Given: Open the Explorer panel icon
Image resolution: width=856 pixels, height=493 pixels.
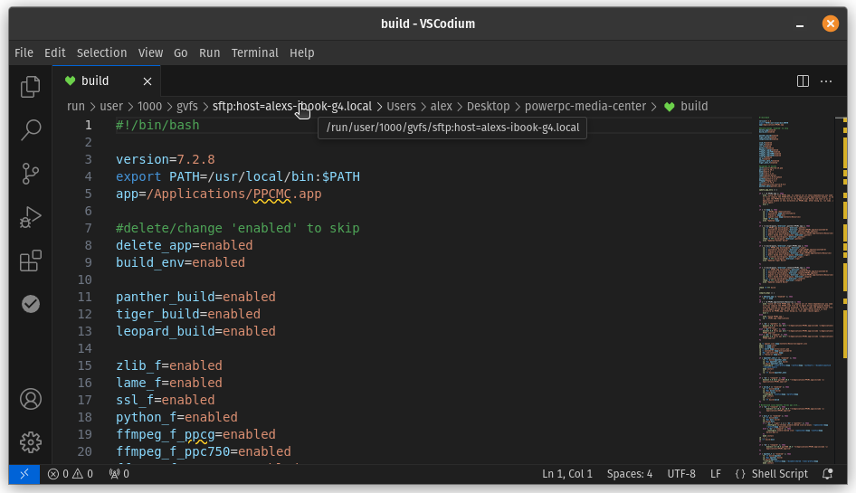Looking at the screenshot, I should [x=31, y=87].
